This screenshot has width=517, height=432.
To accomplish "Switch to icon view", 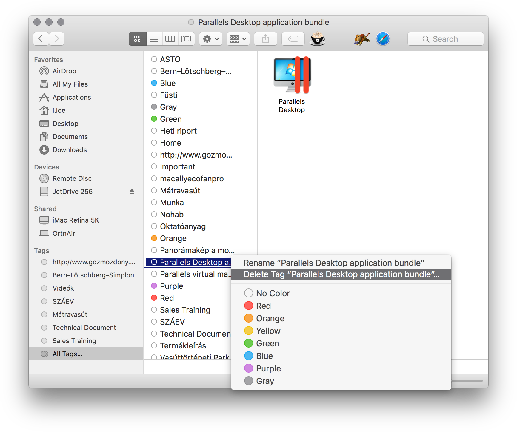I will click(x=137, y=39).
